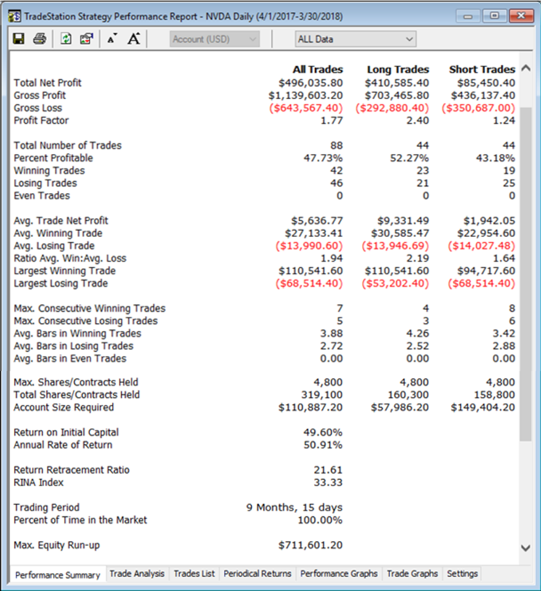Screen dimensions: 541x591
Task: Decrease font size with small A icon
Action: (x=112, y=39)
